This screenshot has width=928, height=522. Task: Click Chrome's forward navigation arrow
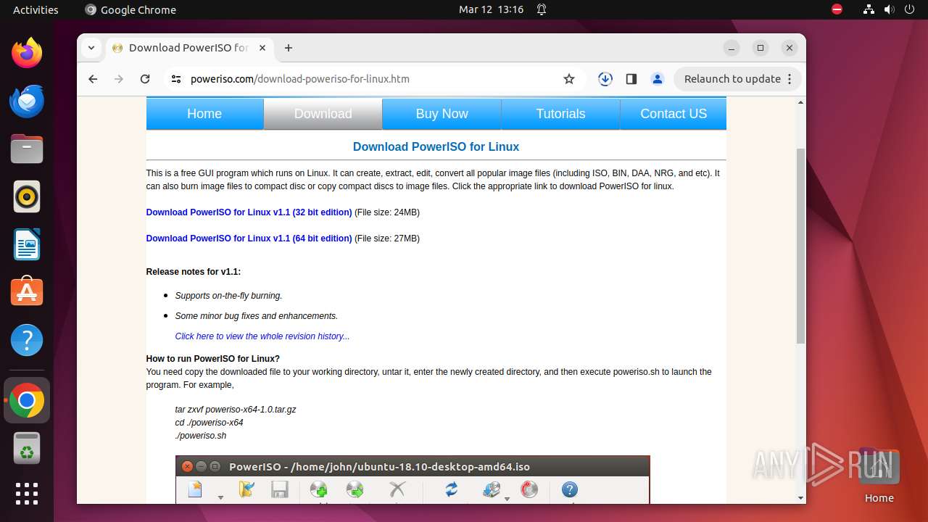pos(119,79)
